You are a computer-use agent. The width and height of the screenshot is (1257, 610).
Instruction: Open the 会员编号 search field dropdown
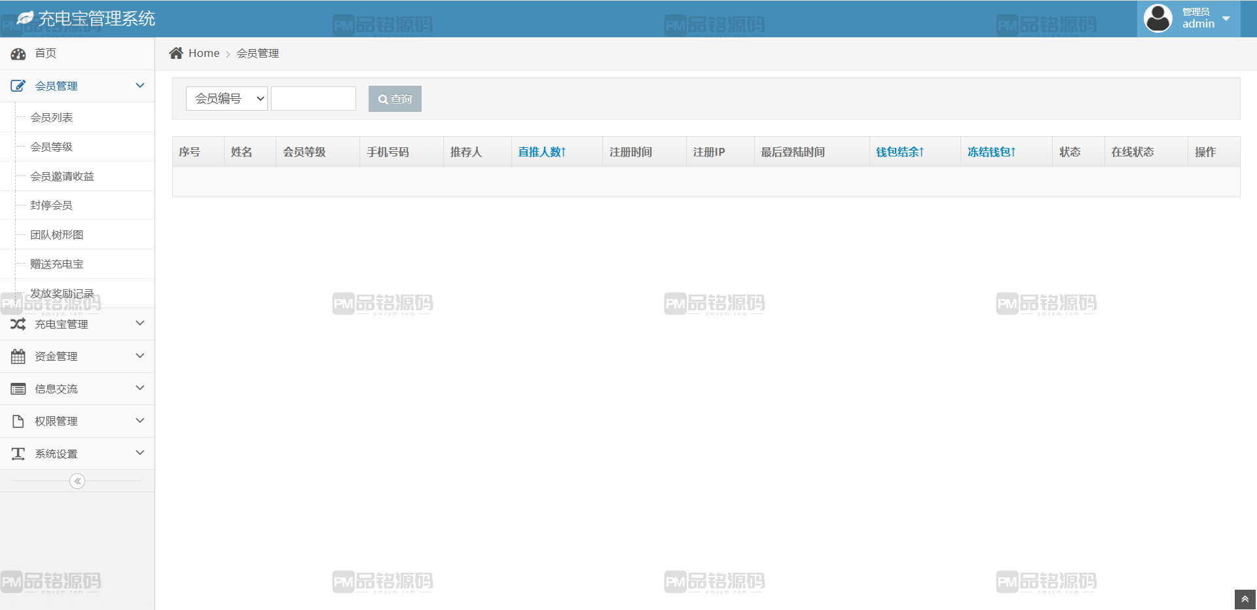(227, 98)
